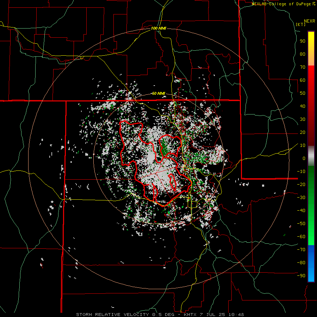This screenshot has width=317, height=317.
Task: Click the -10 value on the velocity scale
Action: (301, 172)
